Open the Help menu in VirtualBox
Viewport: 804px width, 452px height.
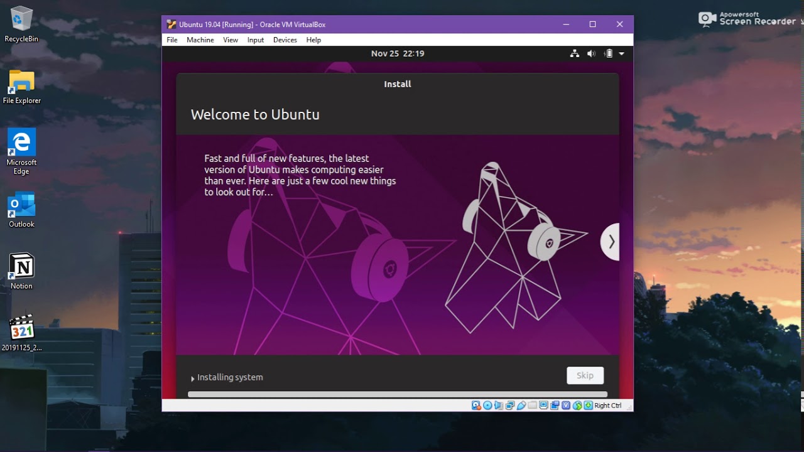coord(313,40)
